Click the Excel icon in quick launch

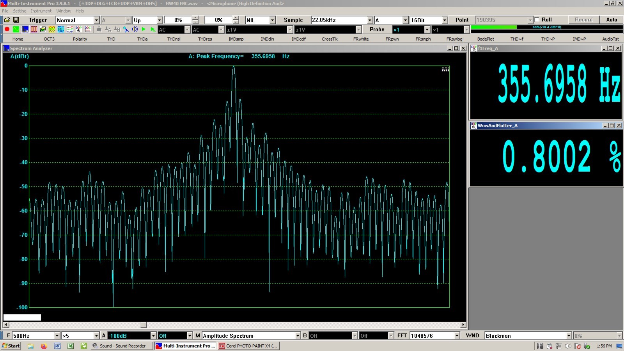click(x=71, y=346)
